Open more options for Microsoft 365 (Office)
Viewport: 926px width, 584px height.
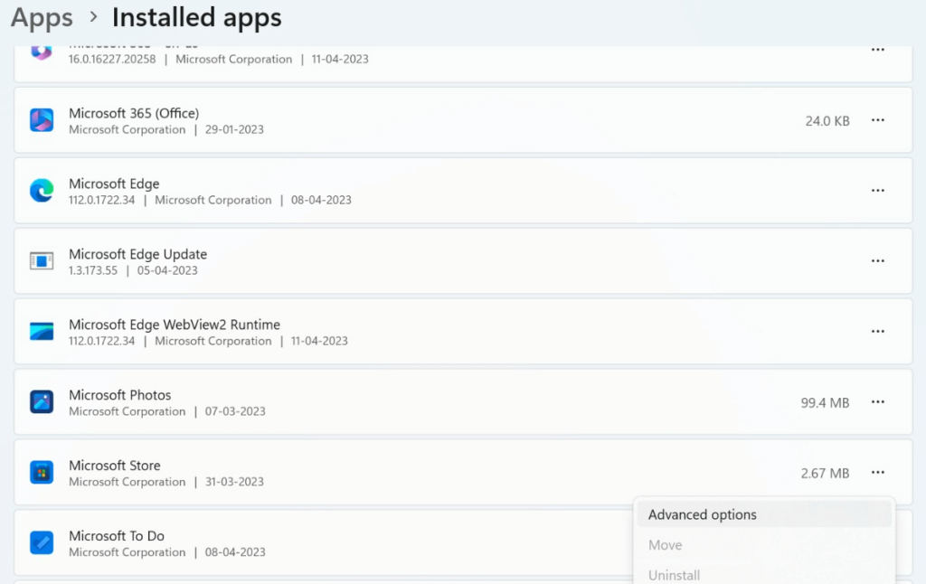tap(877, 120)
